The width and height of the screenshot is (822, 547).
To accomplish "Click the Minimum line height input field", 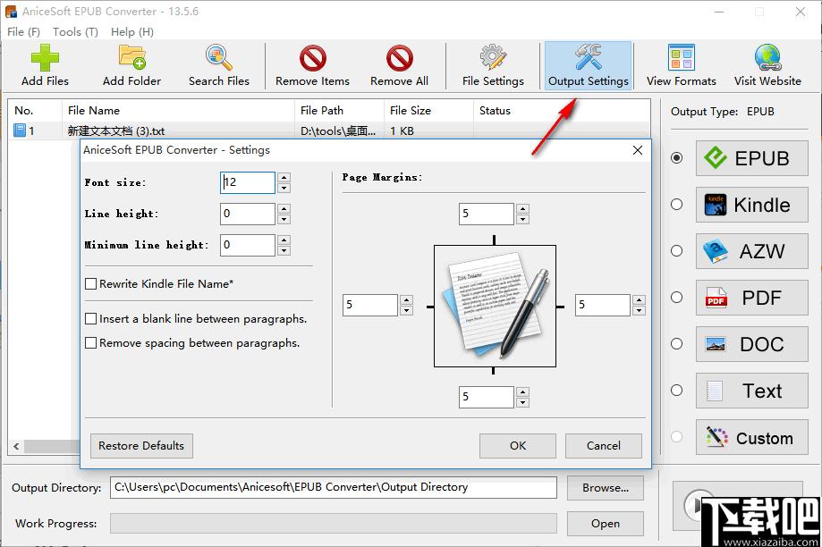I will click(248, 245).
